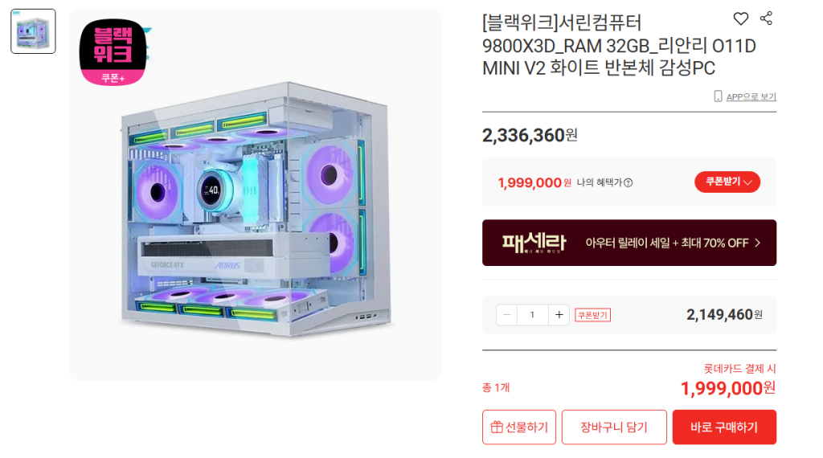Click the 블랙위크 쿠폰+ badge
Viewport: 823px width, 458px height.
(113, 52)
